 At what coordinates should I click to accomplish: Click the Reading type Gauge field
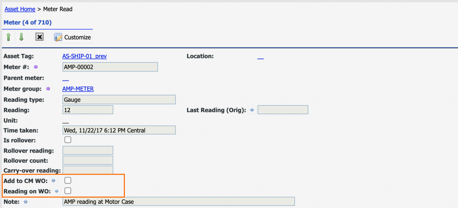(x=119, y=100)
